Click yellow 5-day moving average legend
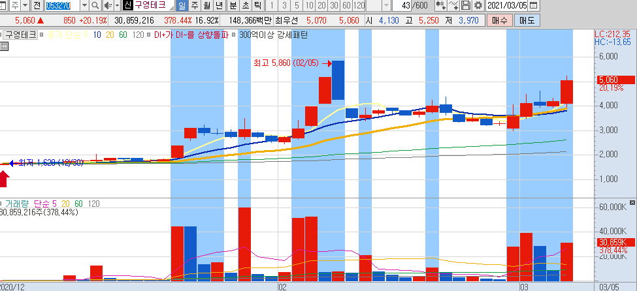This screenshot has width=637, height=291. coord(68,35)
